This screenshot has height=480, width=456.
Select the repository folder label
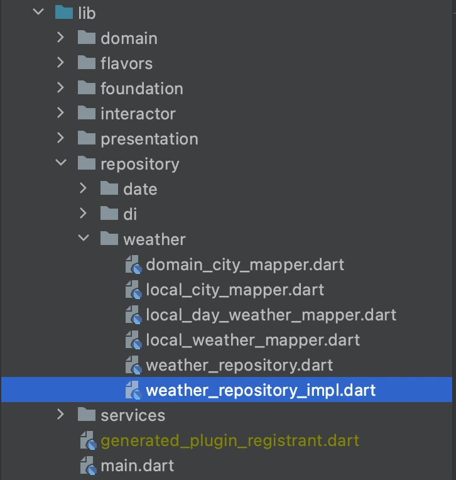140,165
